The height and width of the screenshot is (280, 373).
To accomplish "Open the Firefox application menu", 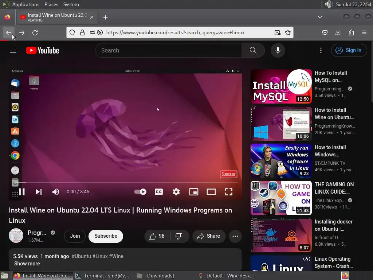I will pos(364,32).
